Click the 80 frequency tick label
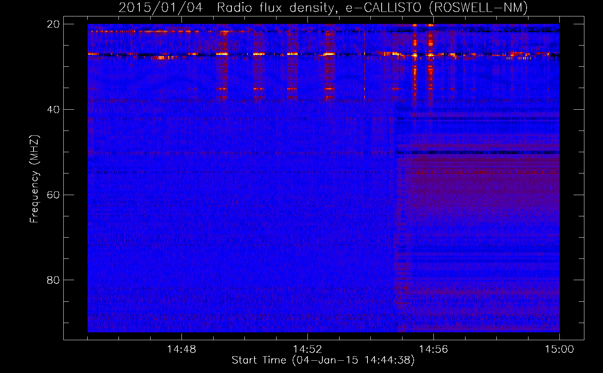The width and height of the screenshot is (603, 373). 53,280
